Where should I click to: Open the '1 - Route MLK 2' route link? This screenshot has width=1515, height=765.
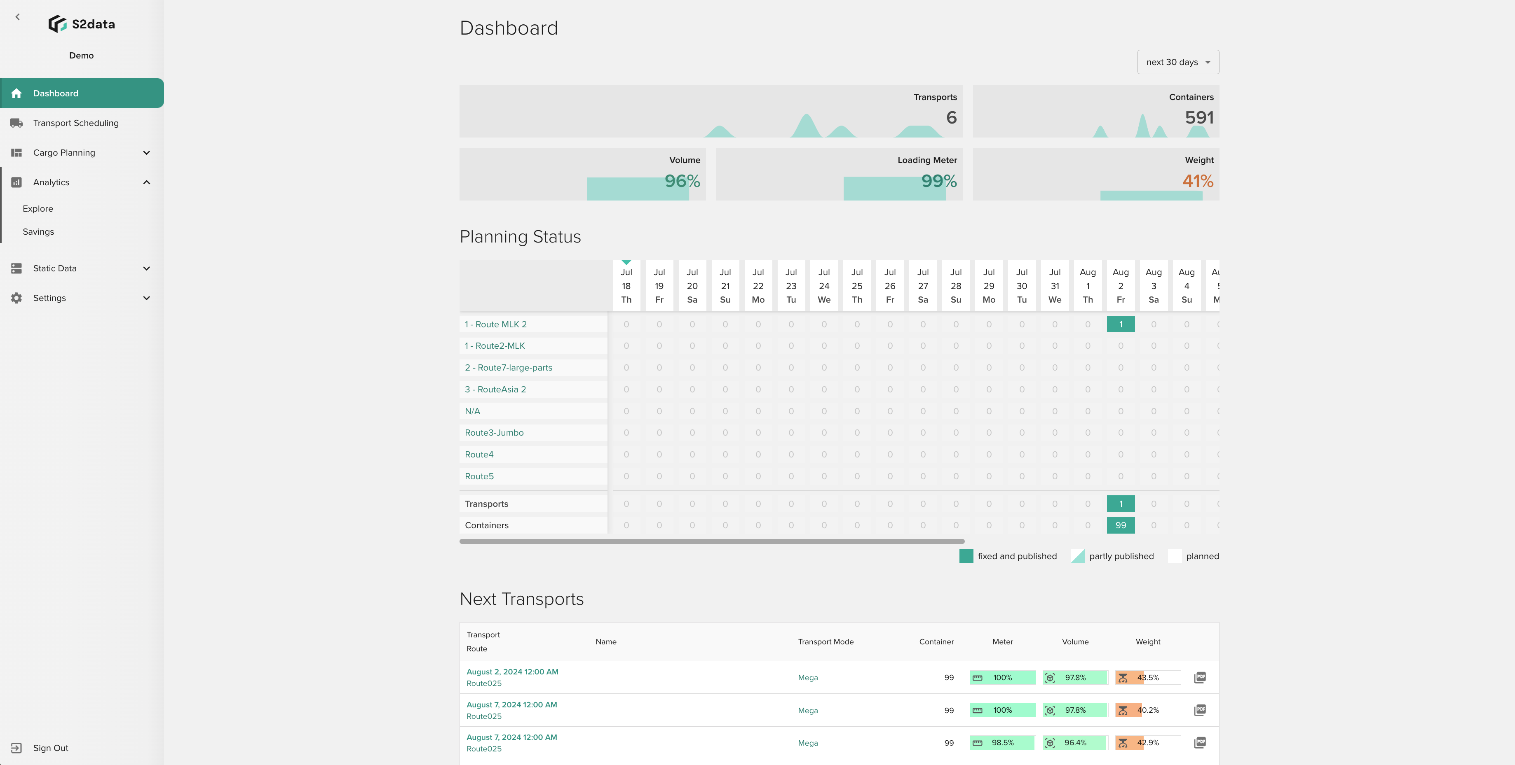coord(495,324)
